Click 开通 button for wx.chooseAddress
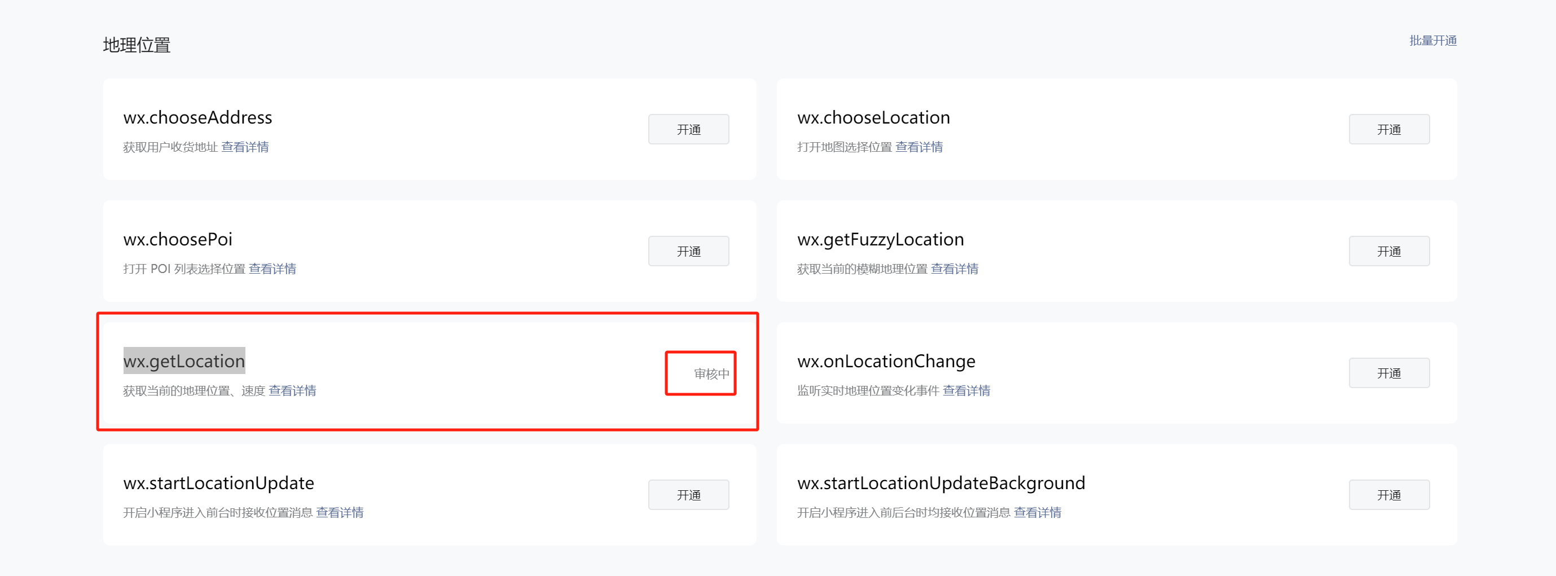The height and width of the screenshot is (576, 1556). point(689,129)
